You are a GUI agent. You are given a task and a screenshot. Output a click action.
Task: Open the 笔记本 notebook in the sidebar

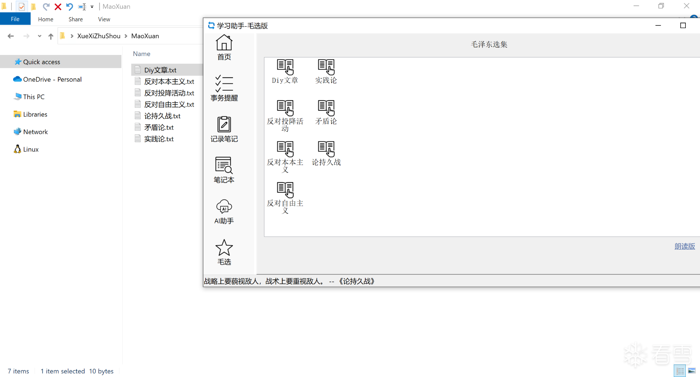pyautogui.click(x=224, y=170)
